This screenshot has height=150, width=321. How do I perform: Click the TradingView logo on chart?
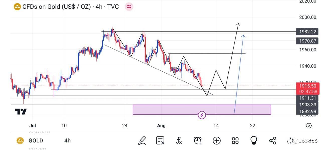click(21, 112)
